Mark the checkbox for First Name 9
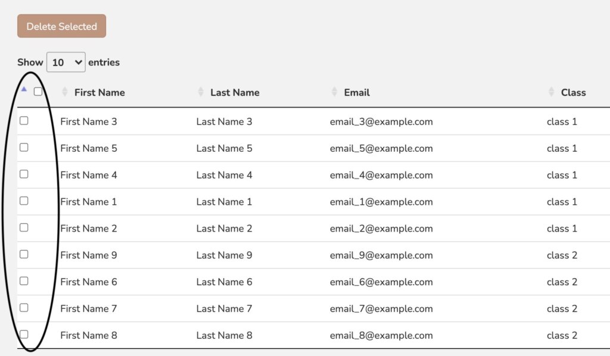Image resolution: width=610 pixels, height=356 pixels. (x=24, y=254)
